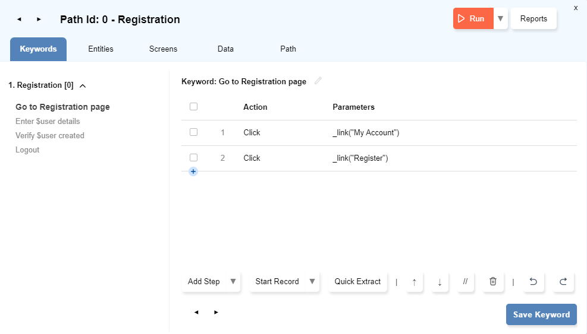Click the Save Keyword button
Screen dimensions: 587x334
(x=541, y=314)
